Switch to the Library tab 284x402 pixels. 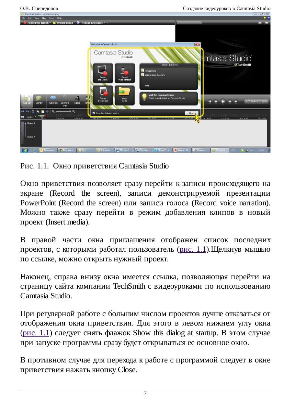click(39, 100)
